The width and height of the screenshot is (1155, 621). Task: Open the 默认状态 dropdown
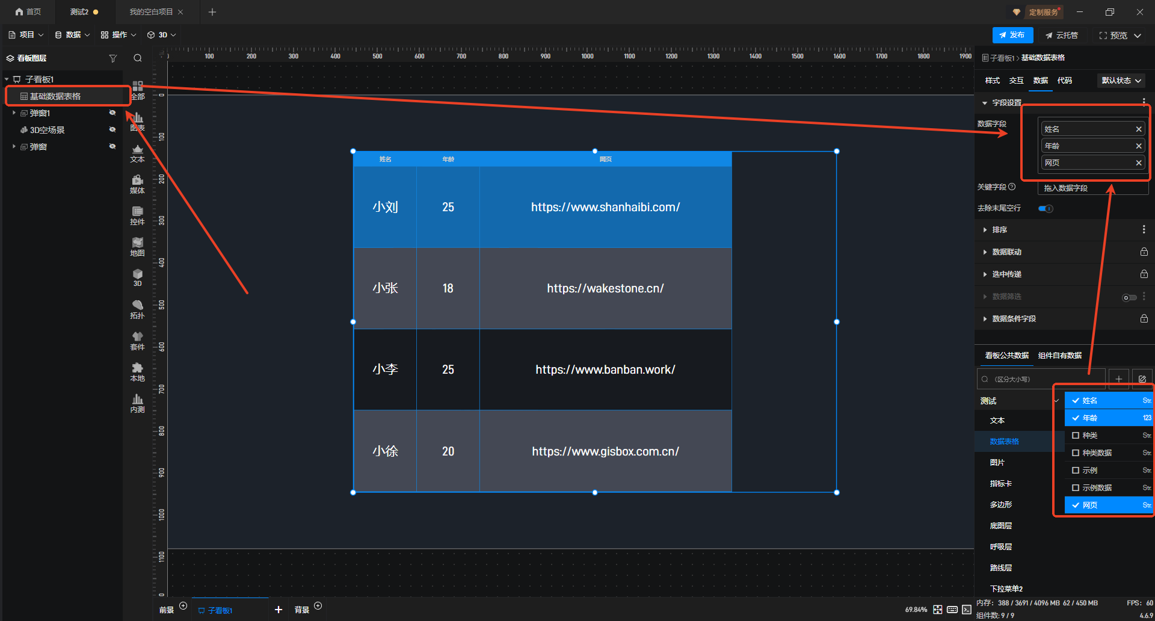1121,81
